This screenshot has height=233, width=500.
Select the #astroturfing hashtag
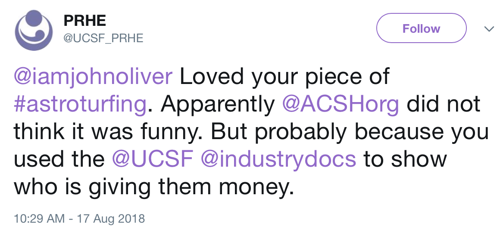(x=79, y=105)
